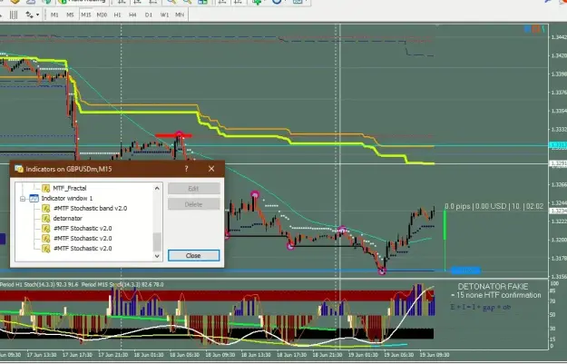Open the chart templates icon
This screenshot has width=567, height=364.
pyautogui.click(x=28, y=15)
